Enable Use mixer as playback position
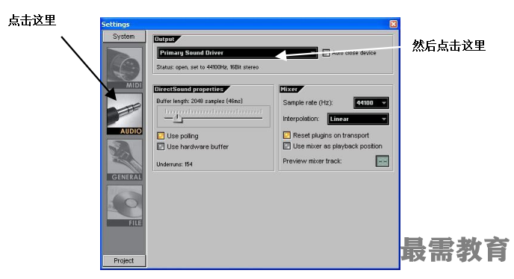 pyautogui.click(x=287, y=145)
